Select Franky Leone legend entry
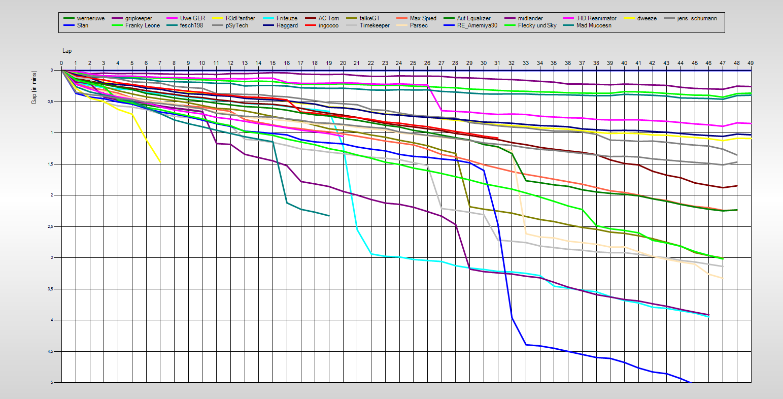783x399 pixels. (x=143, y=25)
